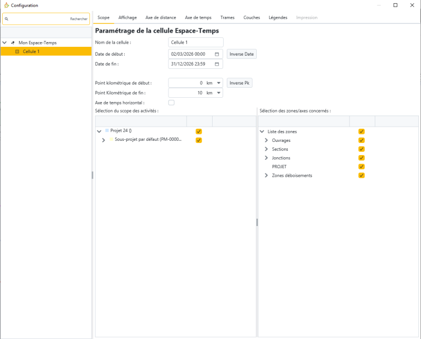
Task: Click the Mon Espace-Temps tree icon
Action: pos(13,43)
